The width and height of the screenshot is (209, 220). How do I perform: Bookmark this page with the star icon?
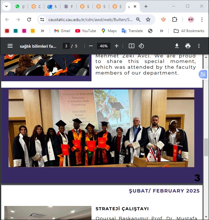point(148,20)
